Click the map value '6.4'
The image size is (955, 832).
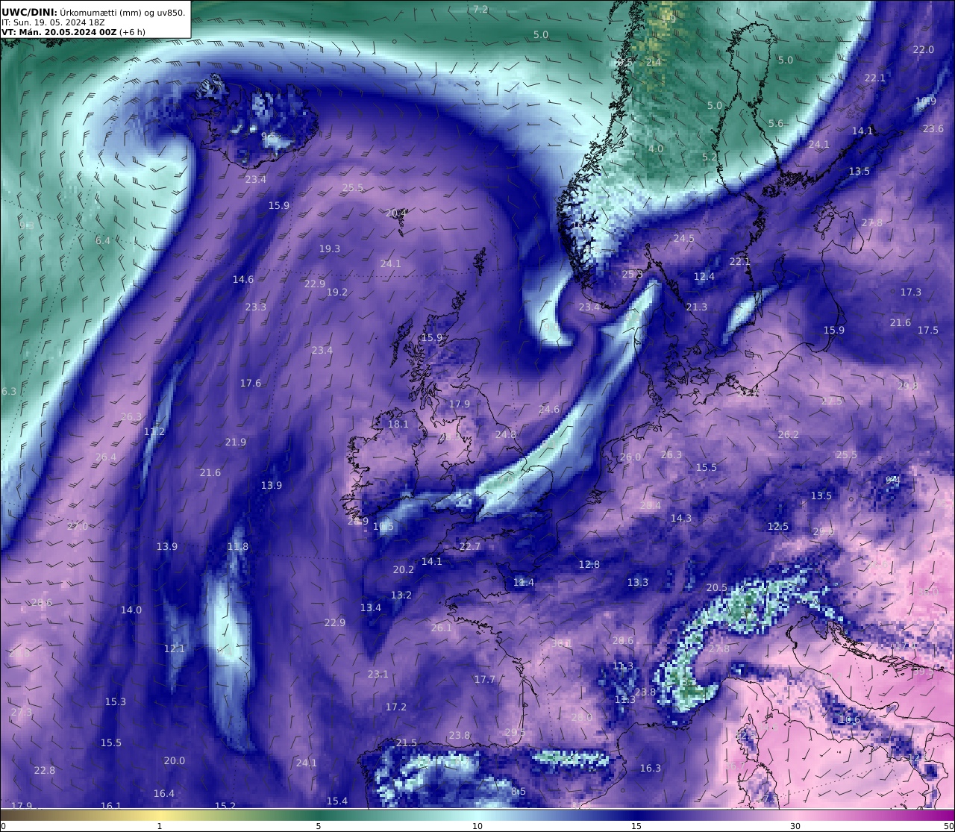pyautogui.click(x=103, y=241)
